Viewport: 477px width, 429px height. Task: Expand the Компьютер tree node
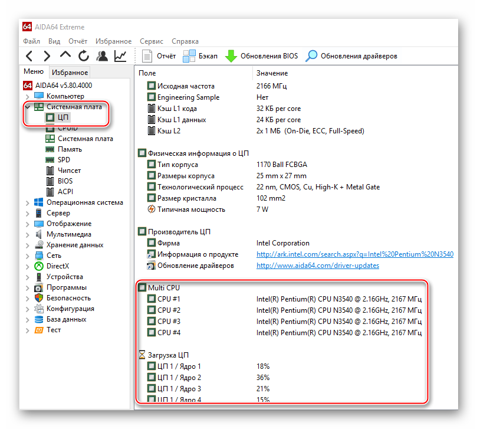(x=27, y=96)
